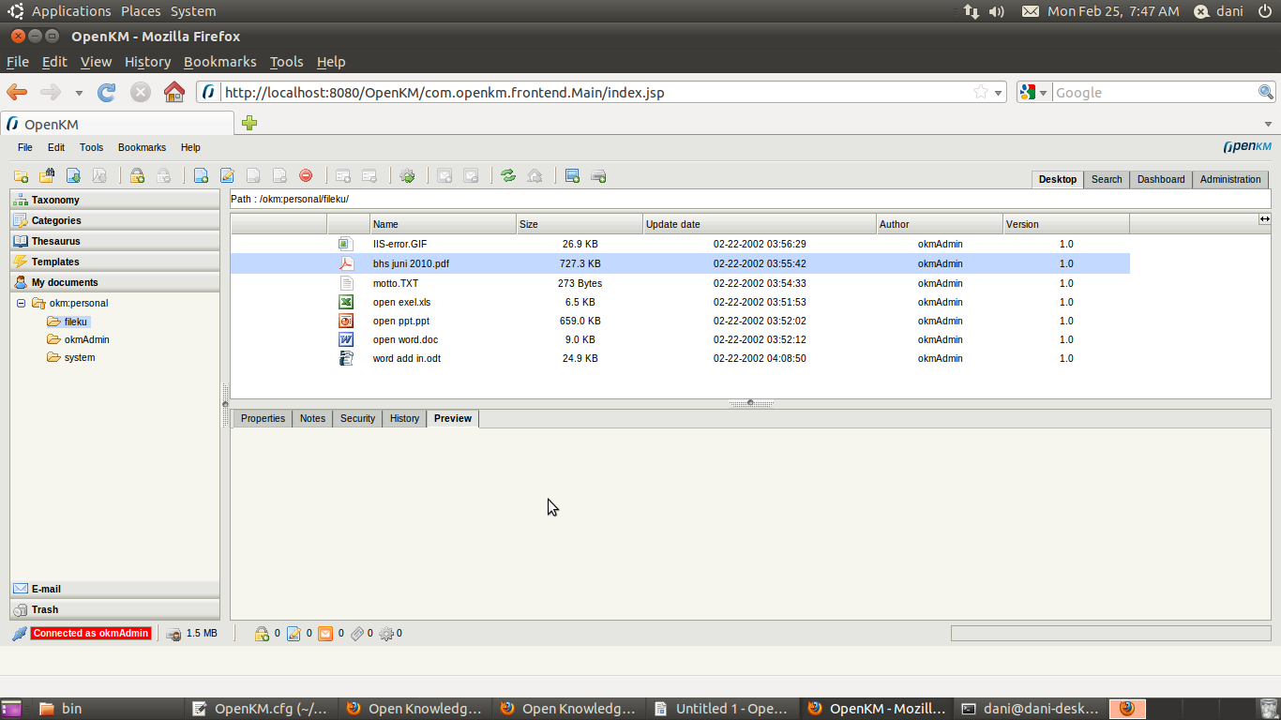
Task: Open the Administration workspace tab
Action: [x=1230, y=179]
